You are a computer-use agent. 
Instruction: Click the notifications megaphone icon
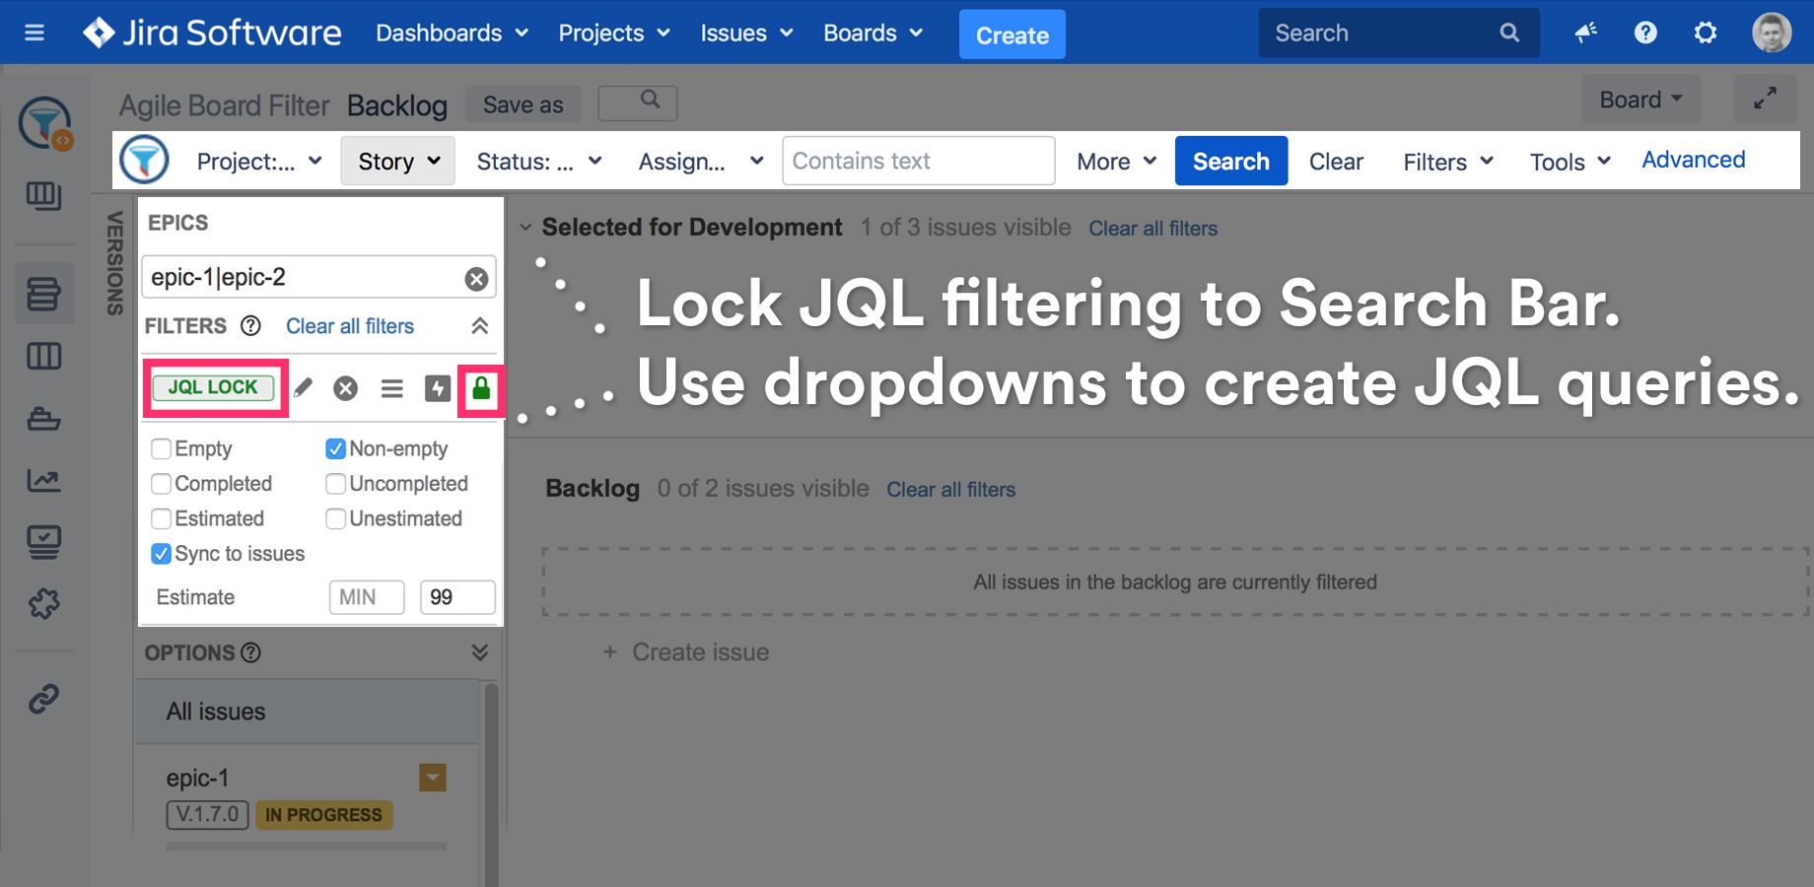coord(1585,34)
